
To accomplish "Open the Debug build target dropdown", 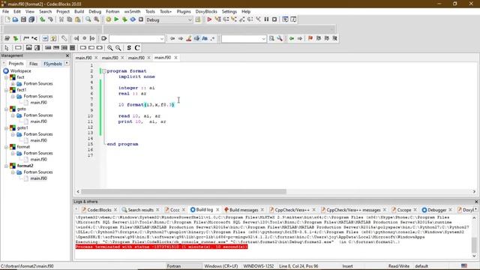I will pos(190,20).
